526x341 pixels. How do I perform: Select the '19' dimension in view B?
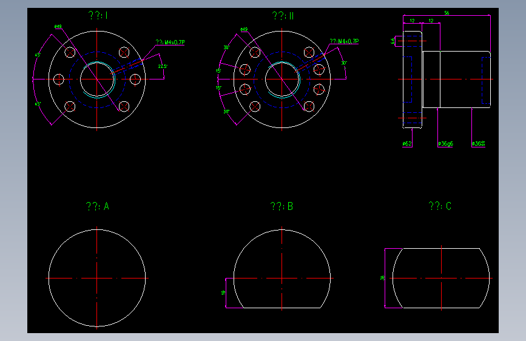(223, 292)
